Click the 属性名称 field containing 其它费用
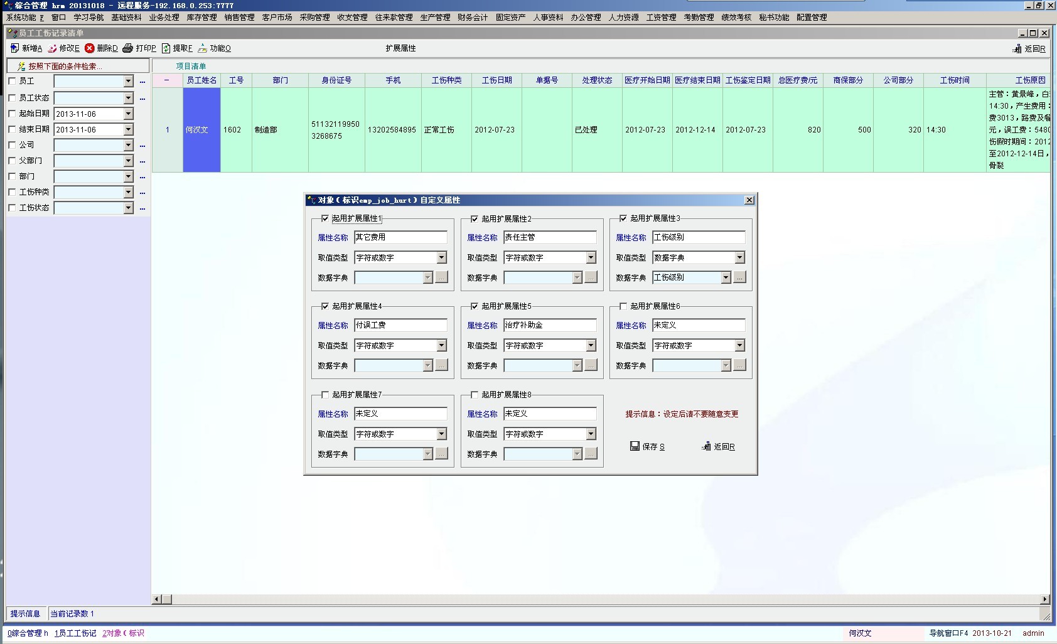Viewport: 1057px width, 644px height. 400,237
